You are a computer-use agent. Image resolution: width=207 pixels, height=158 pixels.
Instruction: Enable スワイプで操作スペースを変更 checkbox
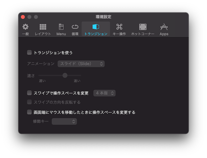coord(29,93)
